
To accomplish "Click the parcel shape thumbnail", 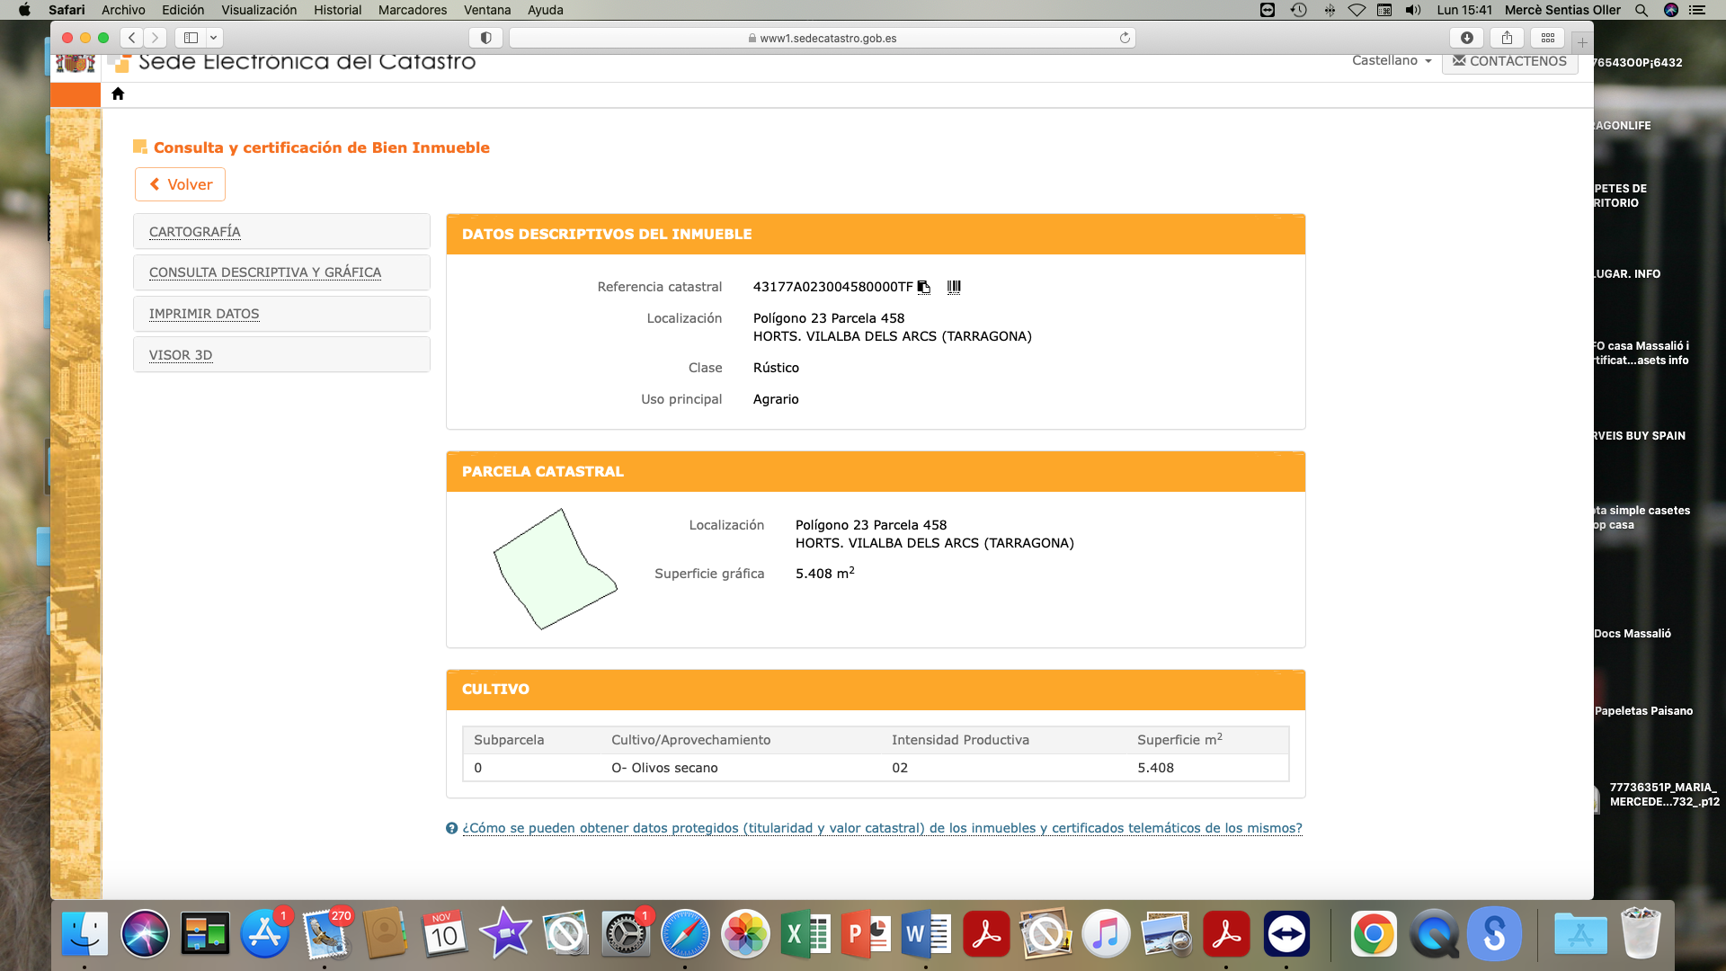I will (x=555, y=570).
